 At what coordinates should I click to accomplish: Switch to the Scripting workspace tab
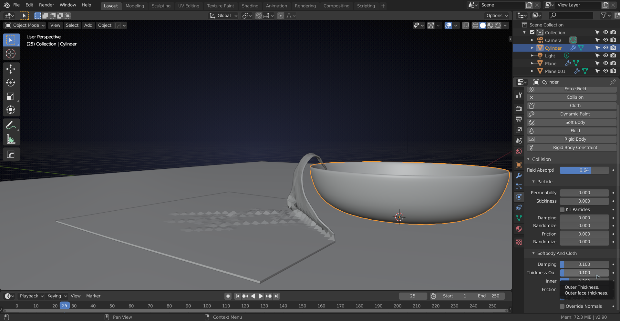pyautogui.click(x=366, y=6)
